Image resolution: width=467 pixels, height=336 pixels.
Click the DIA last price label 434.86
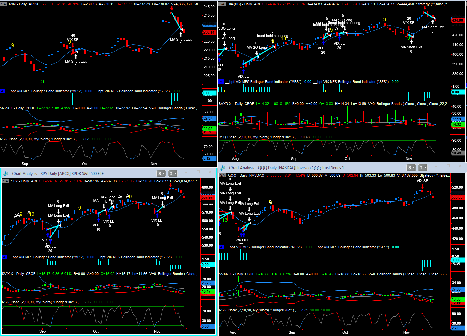click(x=457, y=20)
